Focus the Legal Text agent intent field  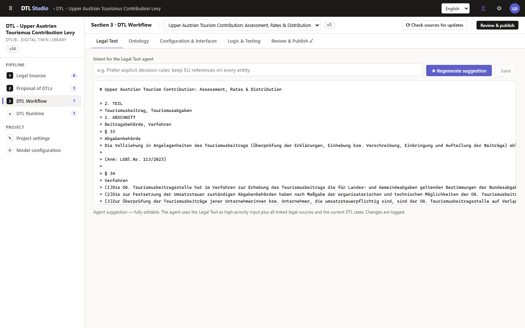click(x=258, y=70)
